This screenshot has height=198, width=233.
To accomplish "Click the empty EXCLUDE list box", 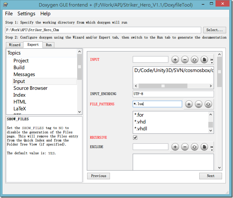I will click(x=173, y=162).
